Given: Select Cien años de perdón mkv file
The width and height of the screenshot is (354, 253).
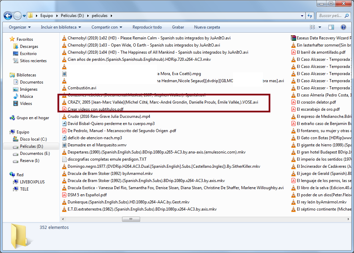Looking at the screenshot, I should click(x=139, y=59).
